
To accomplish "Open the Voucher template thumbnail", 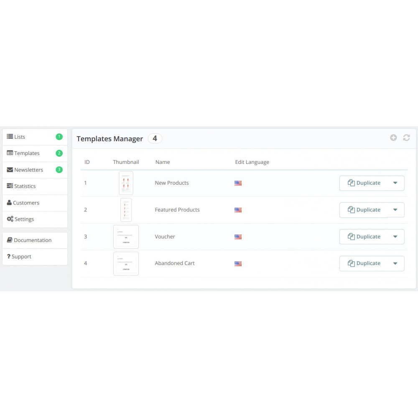I will (x=126, y=237).
